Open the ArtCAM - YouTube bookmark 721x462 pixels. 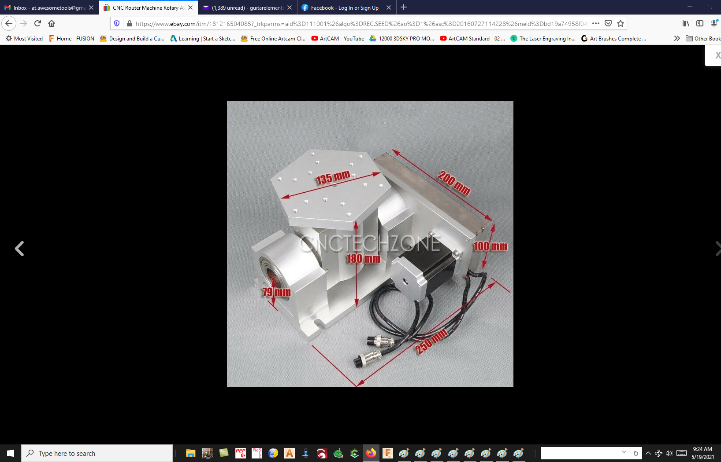click(x=337, y=38)
